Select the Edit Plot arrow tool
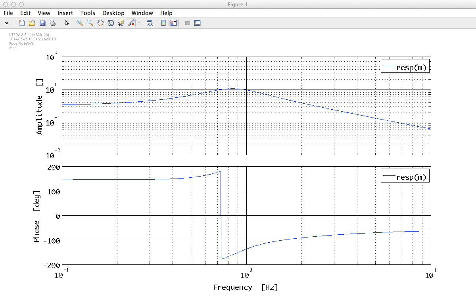476x306 pixels. pyautogui.click(x=67, y=23)
